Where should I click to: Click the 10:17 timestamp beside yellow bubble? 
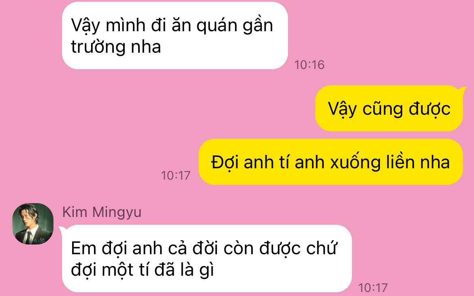pos(176,176)
